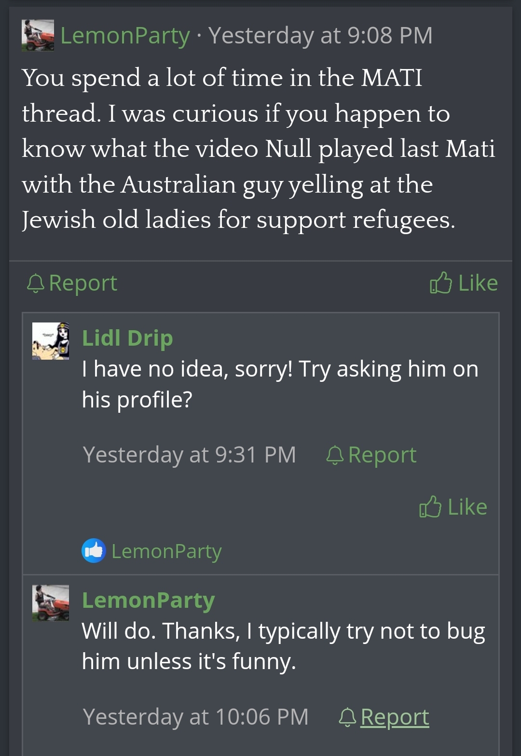Screen dimensions: 521x756
Task: Like Lidl Drip's comment with the thumbs-up icon
Action: (x=430, y=507)
